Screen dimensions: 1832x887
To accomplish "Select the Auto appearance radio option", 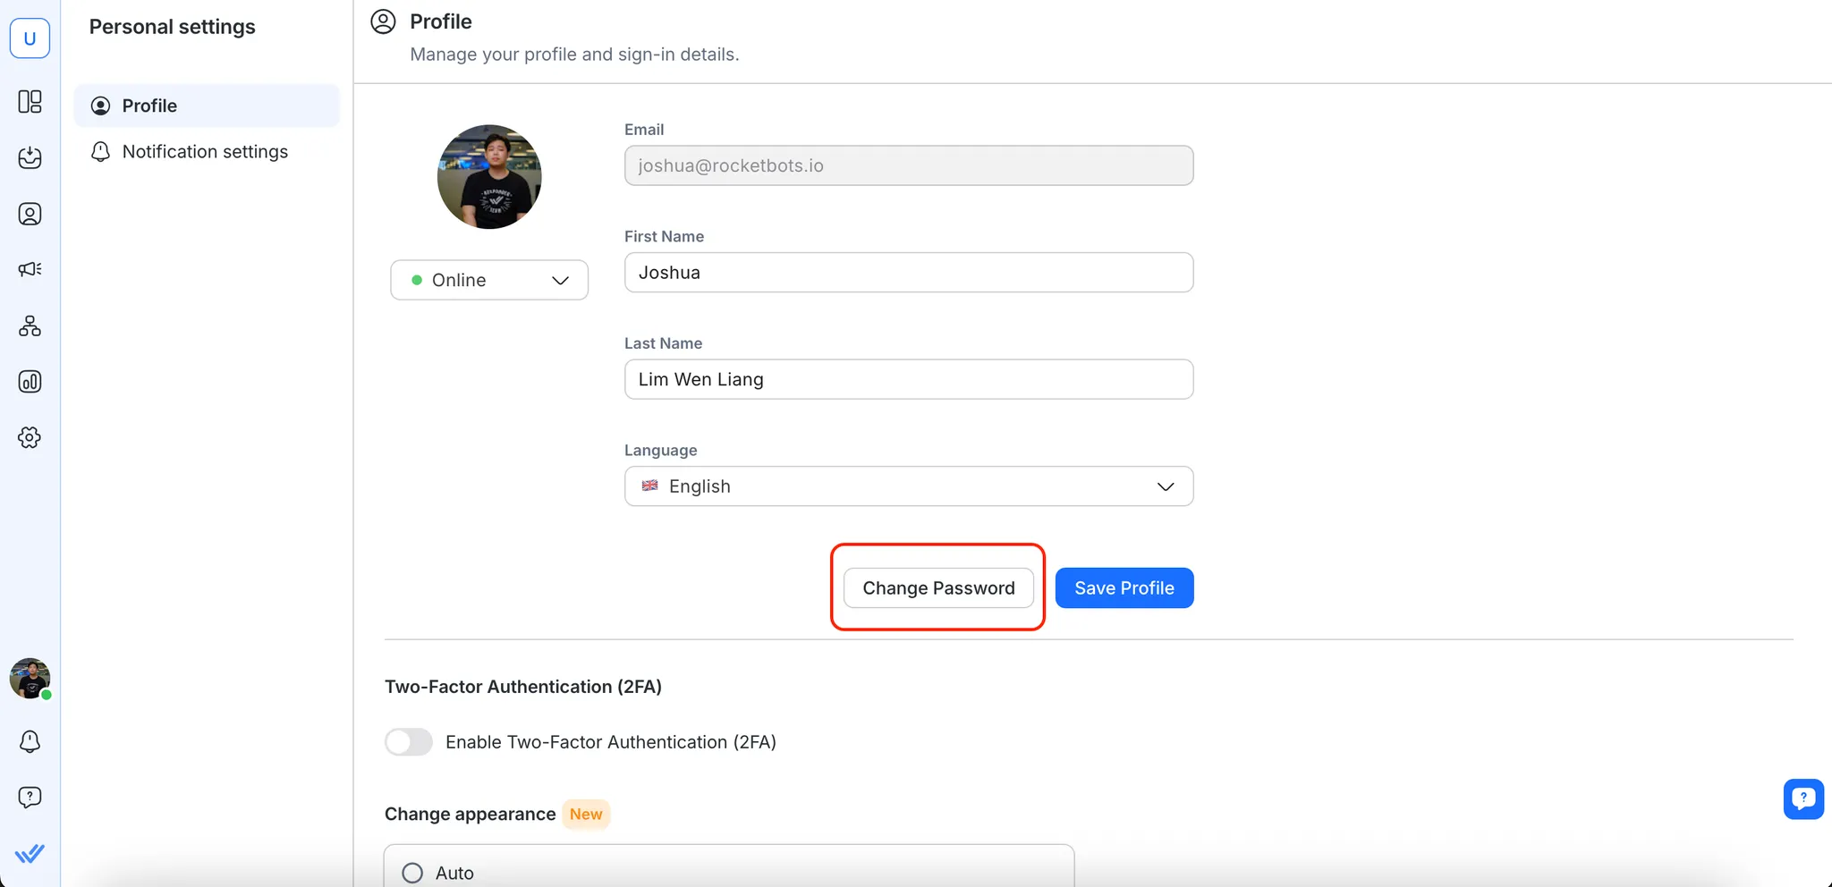I will pyautogui.click(x=412, y=873).
